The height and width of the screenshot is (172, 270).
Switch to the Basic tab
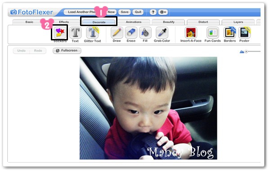(x=29, y=22)
